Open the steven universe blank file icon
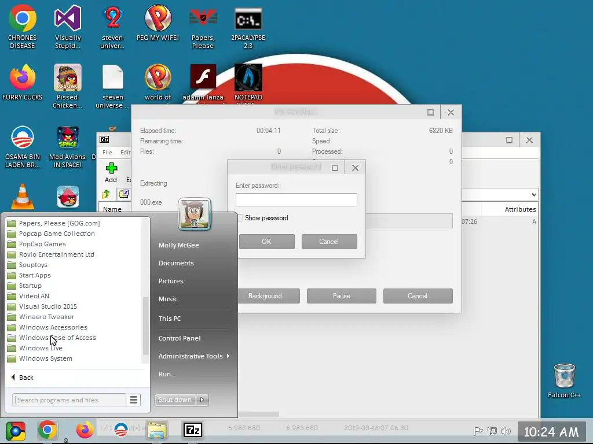Viewport: 593px width, 444px height. pyautogui.click(x=113, y=86)
